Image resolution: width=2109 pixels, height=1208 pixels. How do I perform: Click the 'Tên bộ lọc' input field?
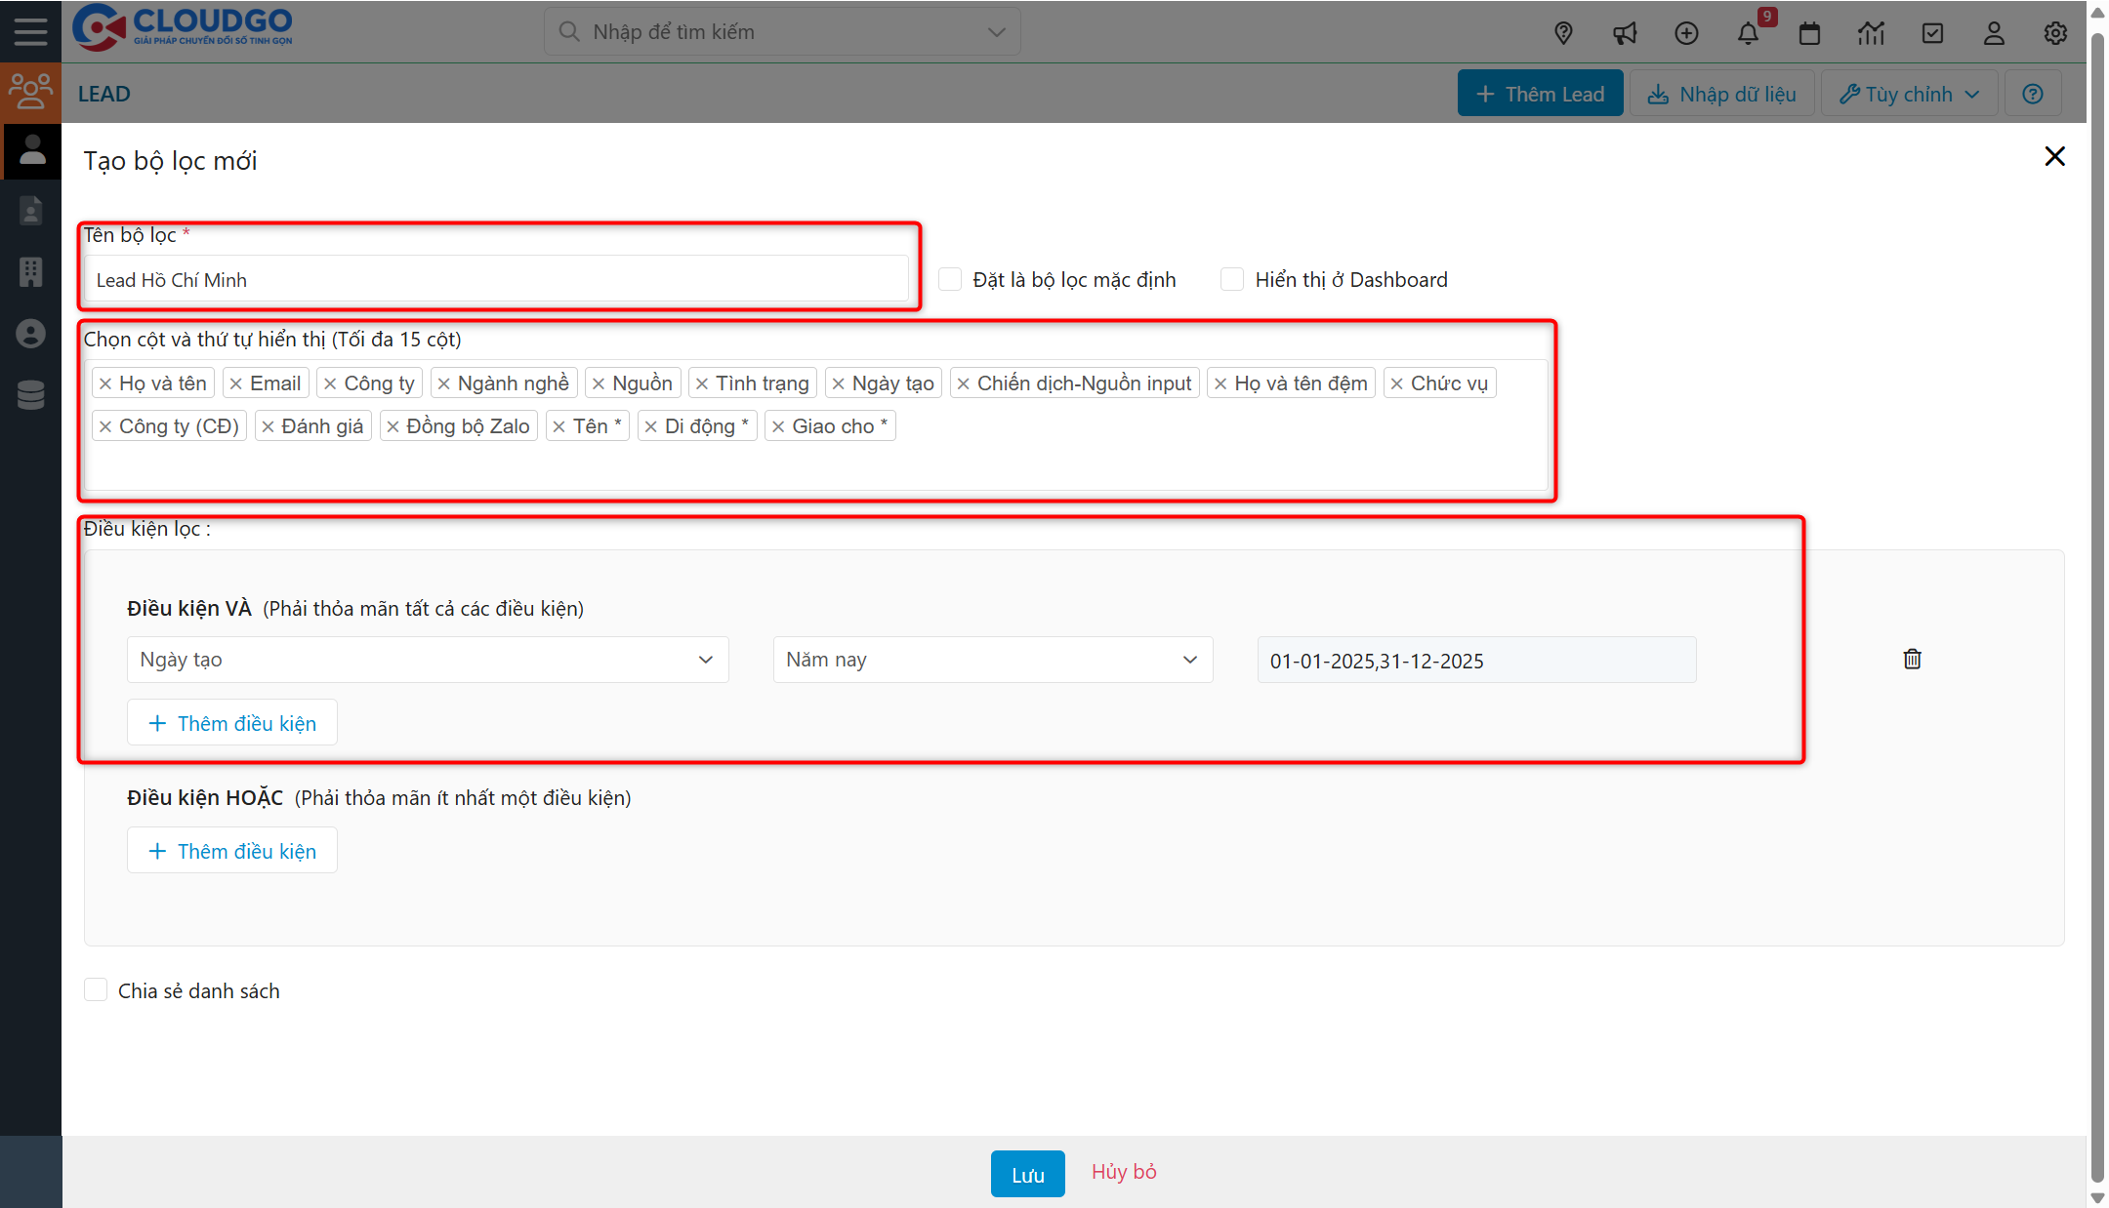pos(495,280)
